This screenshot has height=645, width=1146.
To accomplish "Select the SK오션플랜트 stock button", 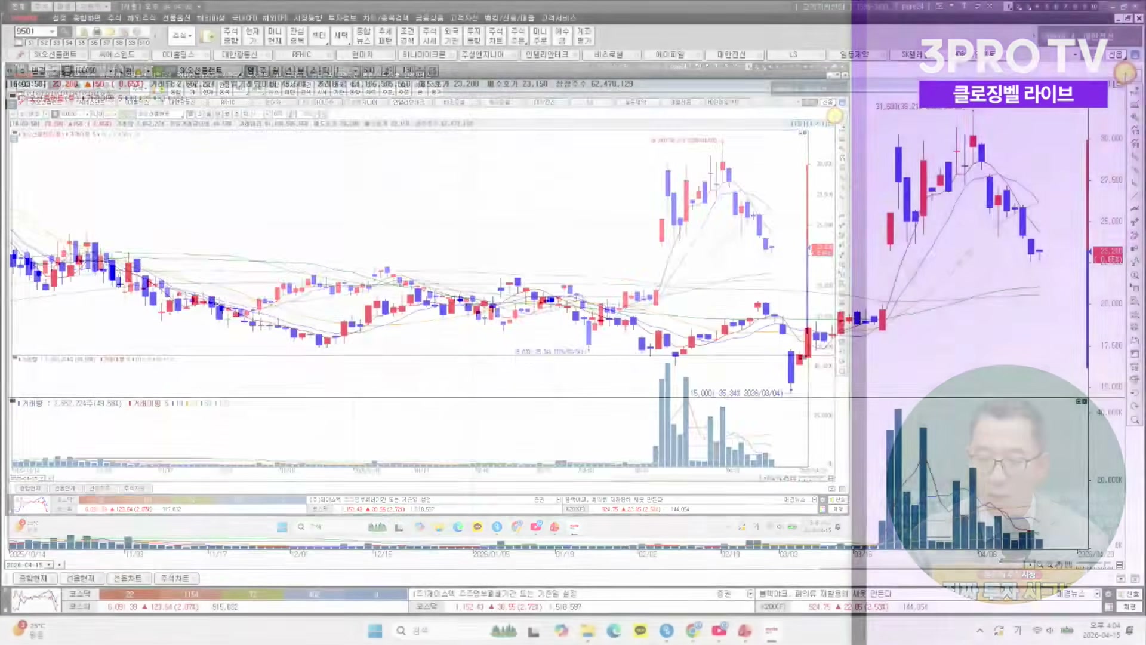I will click(x=55, y=54).
